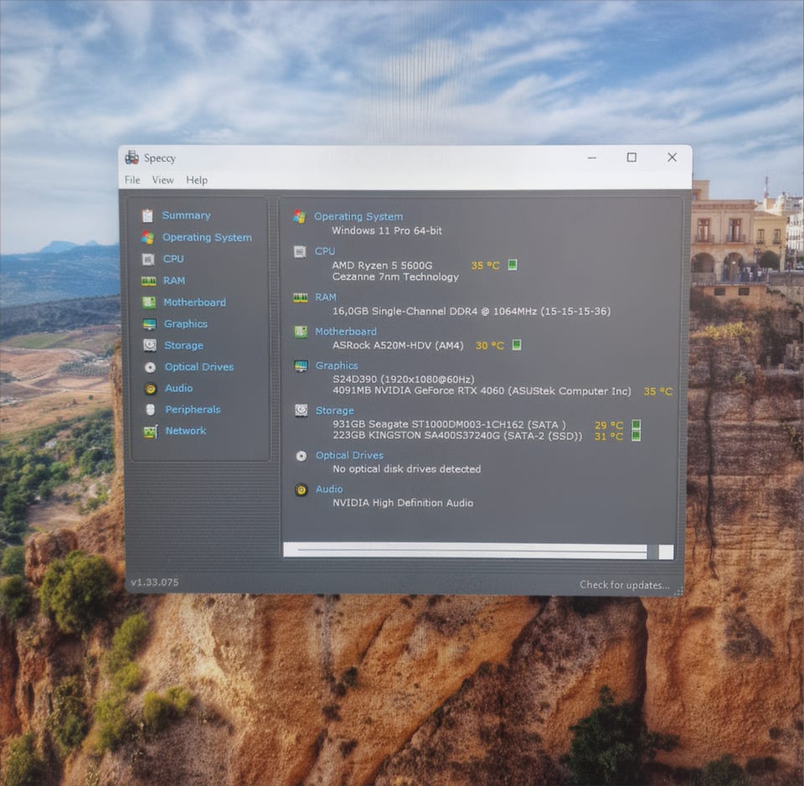Viewport: 804px width, 786px height.
Task: Click the Seagate ST1000DM003 drive entry
Action: pos(449,425)
